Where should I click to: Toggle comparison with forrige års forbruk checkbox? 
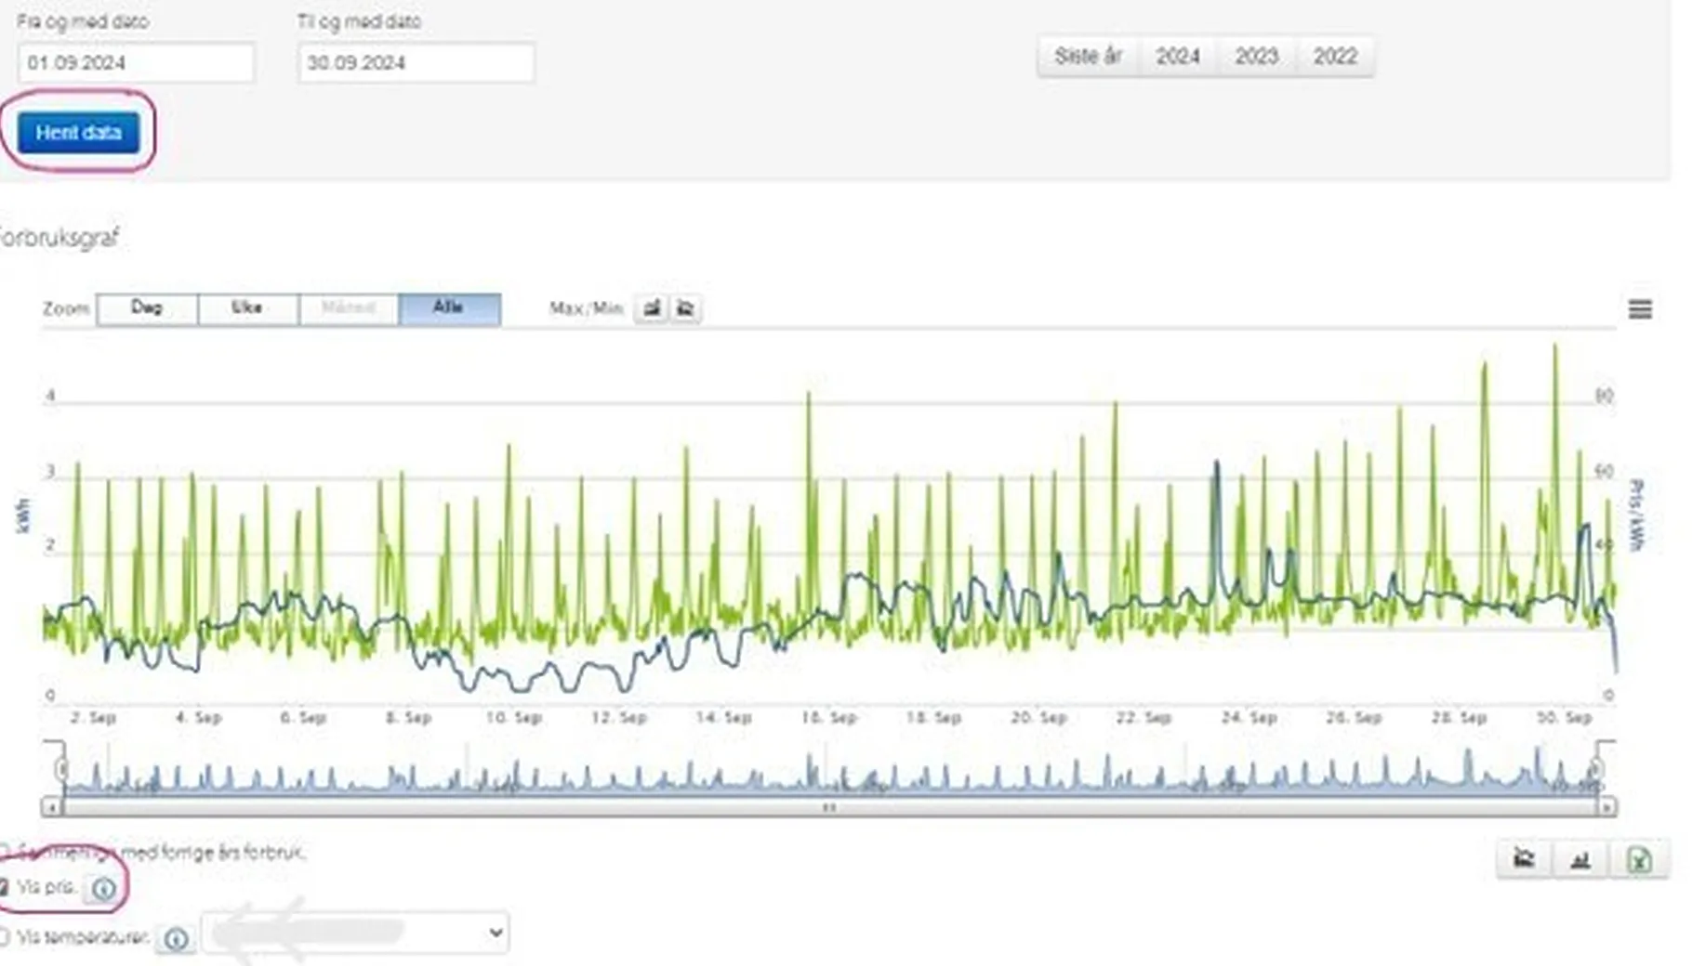(x=4, y=852)
